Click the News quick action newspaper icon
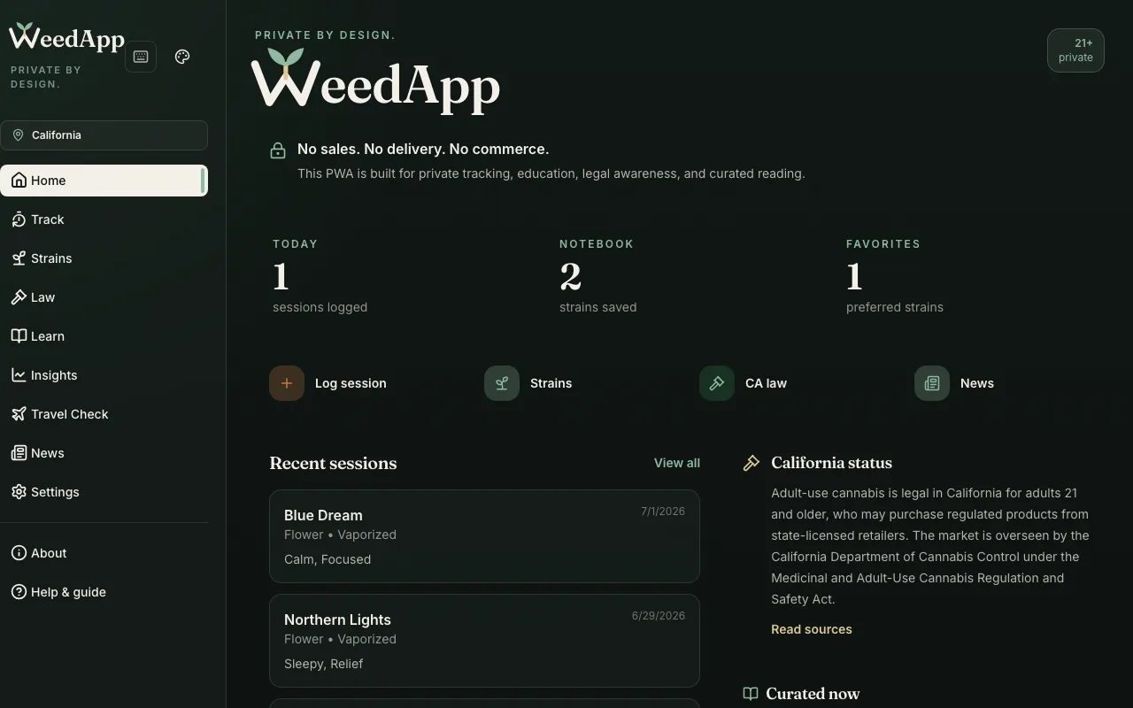Viewport: 1133px width, 708px height. [x=932, y=383]
